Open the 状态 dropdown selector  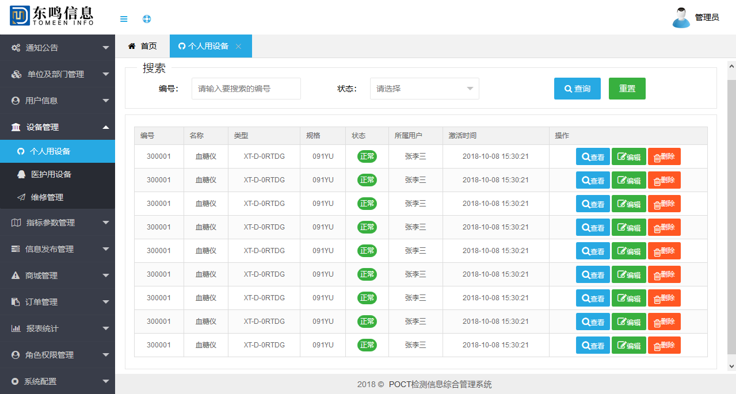(424, 89)
